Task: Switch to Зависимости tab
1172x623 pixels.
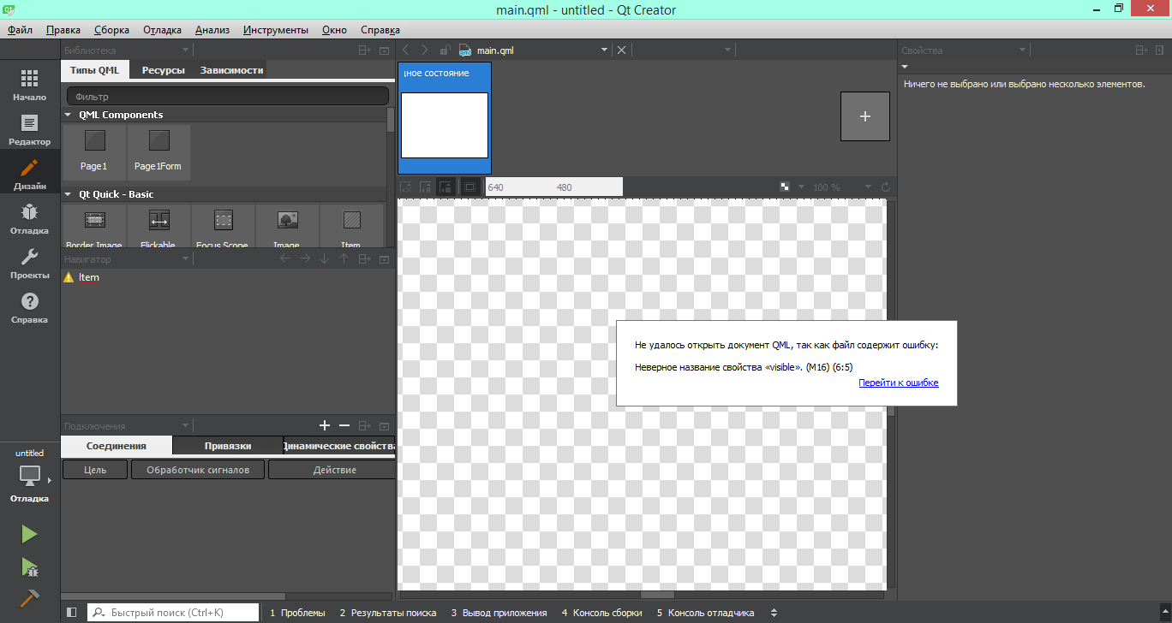Action: pos(231,70)
